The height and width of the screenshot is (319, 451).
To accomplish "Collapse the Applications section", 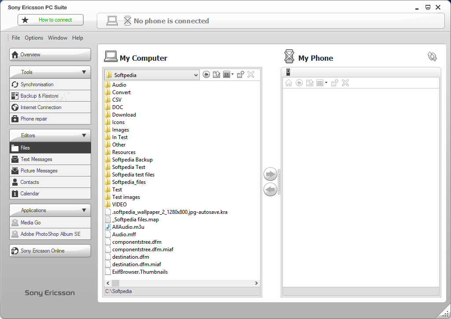I will (x=50, y=210).
